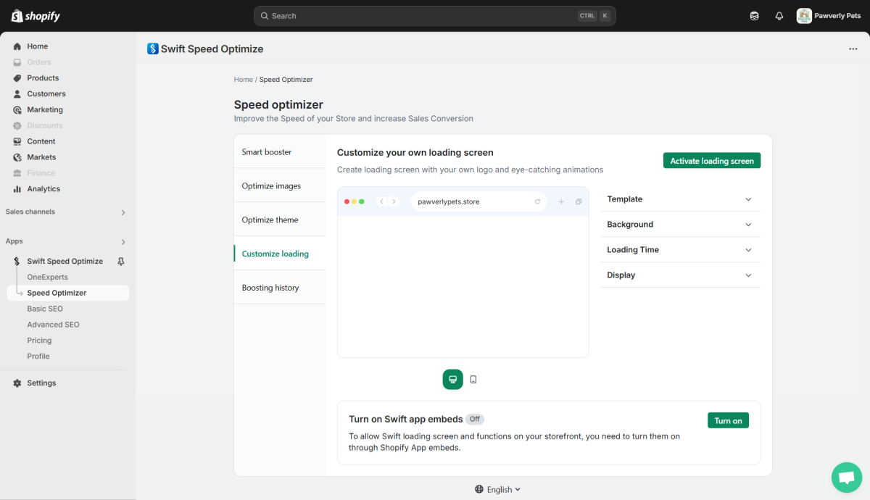Click the Search bar

click(x=435, y=16)
